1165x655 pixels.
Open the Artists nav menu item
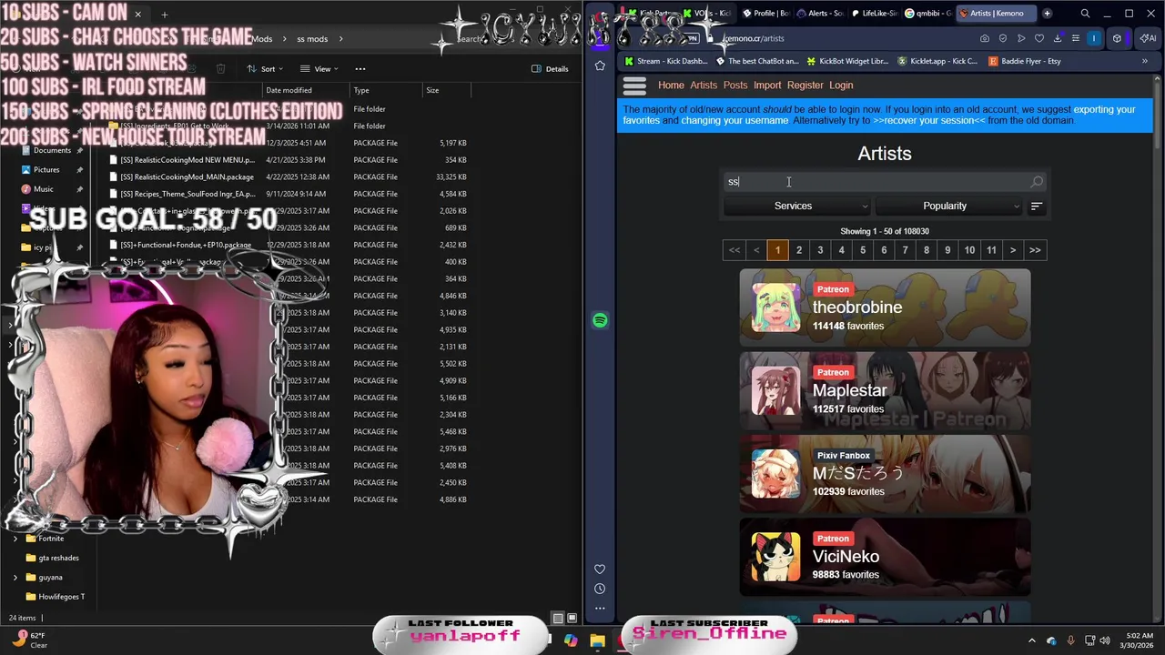[x=704, y=86]
